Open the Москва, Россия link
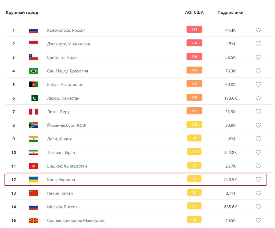This screenshot has width=275, height=228. pyautogui.click(x=62, y=207)
